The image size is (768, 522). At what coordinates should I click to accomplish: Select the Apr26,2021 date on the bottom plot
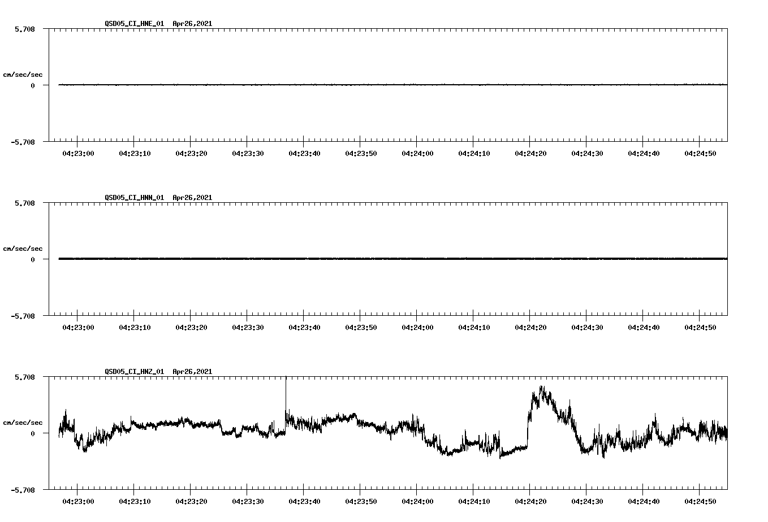tap(192, 372)
